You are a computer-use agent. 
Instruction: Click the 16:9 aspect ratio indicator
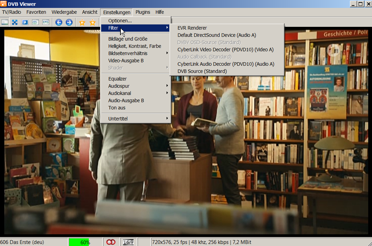coord(128,242)
